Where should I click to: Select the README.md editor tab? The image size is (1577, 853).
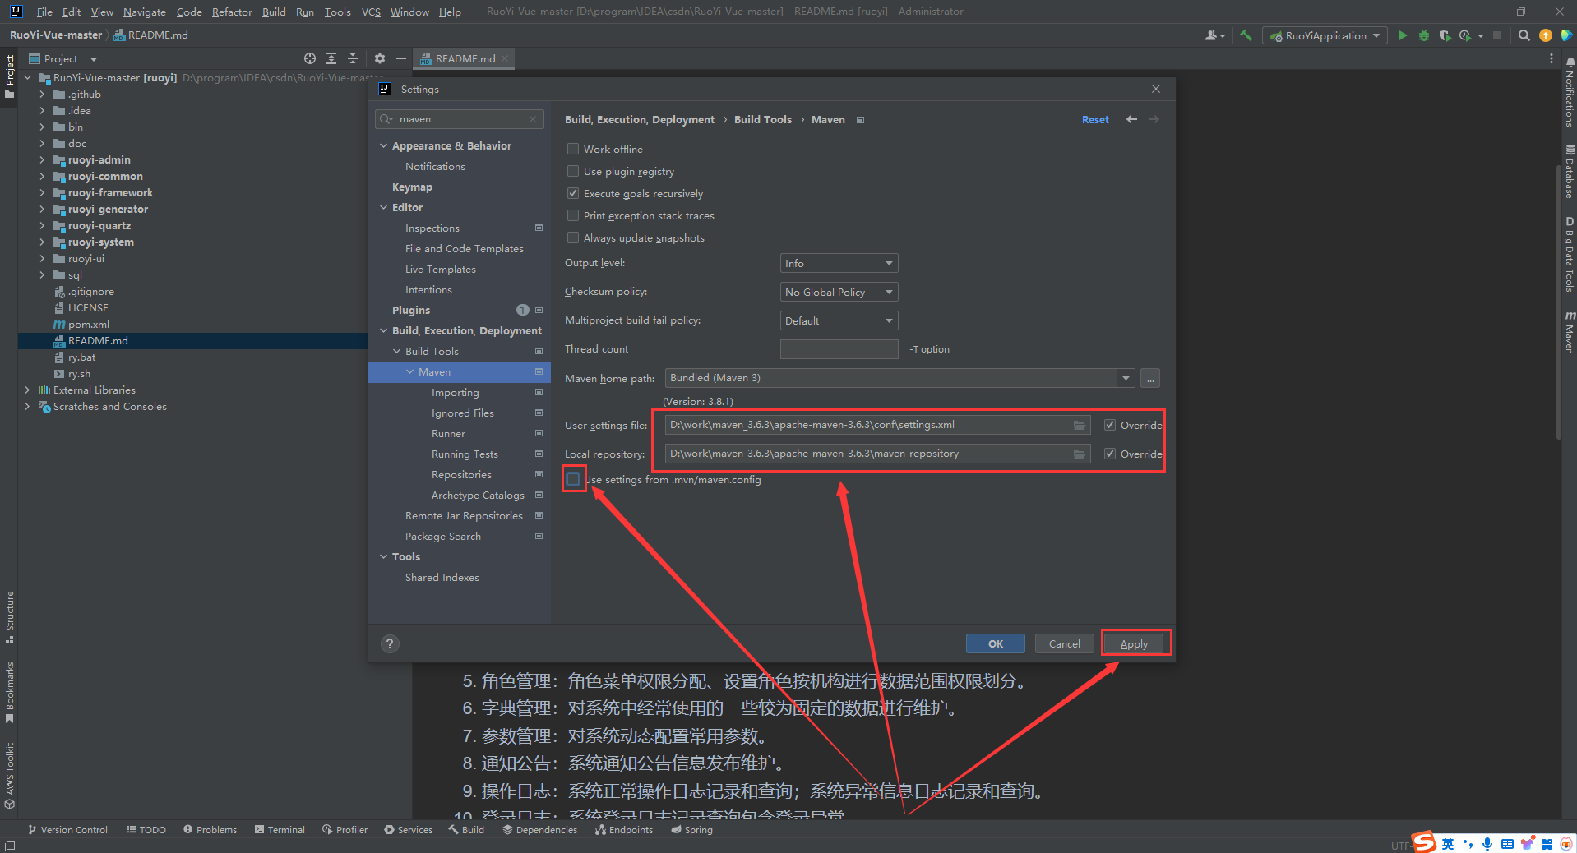[x=465, y=58]
